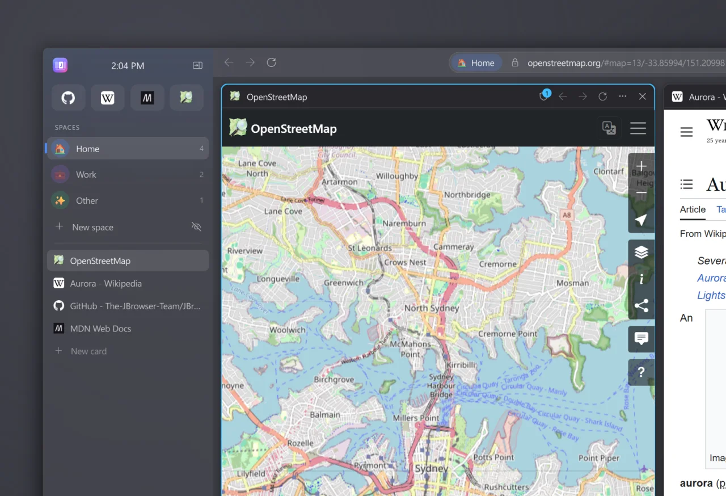Reload the OpenStreetMap card

(x=603, y=96)
